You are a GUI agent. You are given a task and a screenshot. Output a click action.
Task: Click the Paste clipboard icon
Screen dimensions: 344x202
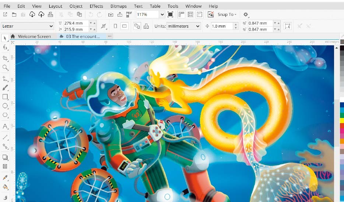click(79, 14)
